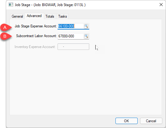Focus the Job Stage Expense Account field
Image resolution: width=166 pixels, height=128 pixels.
(71, 26)
